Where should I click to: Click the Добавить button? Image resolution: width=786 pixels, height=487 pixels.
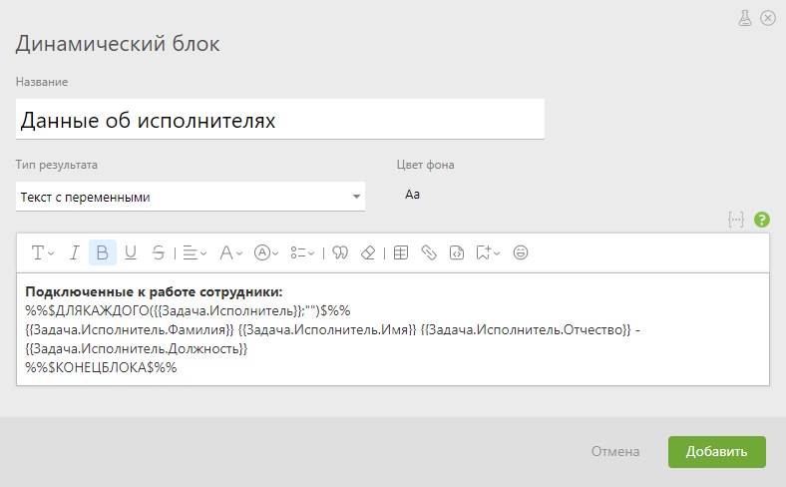pyautogui.click(x=717, y=452)
